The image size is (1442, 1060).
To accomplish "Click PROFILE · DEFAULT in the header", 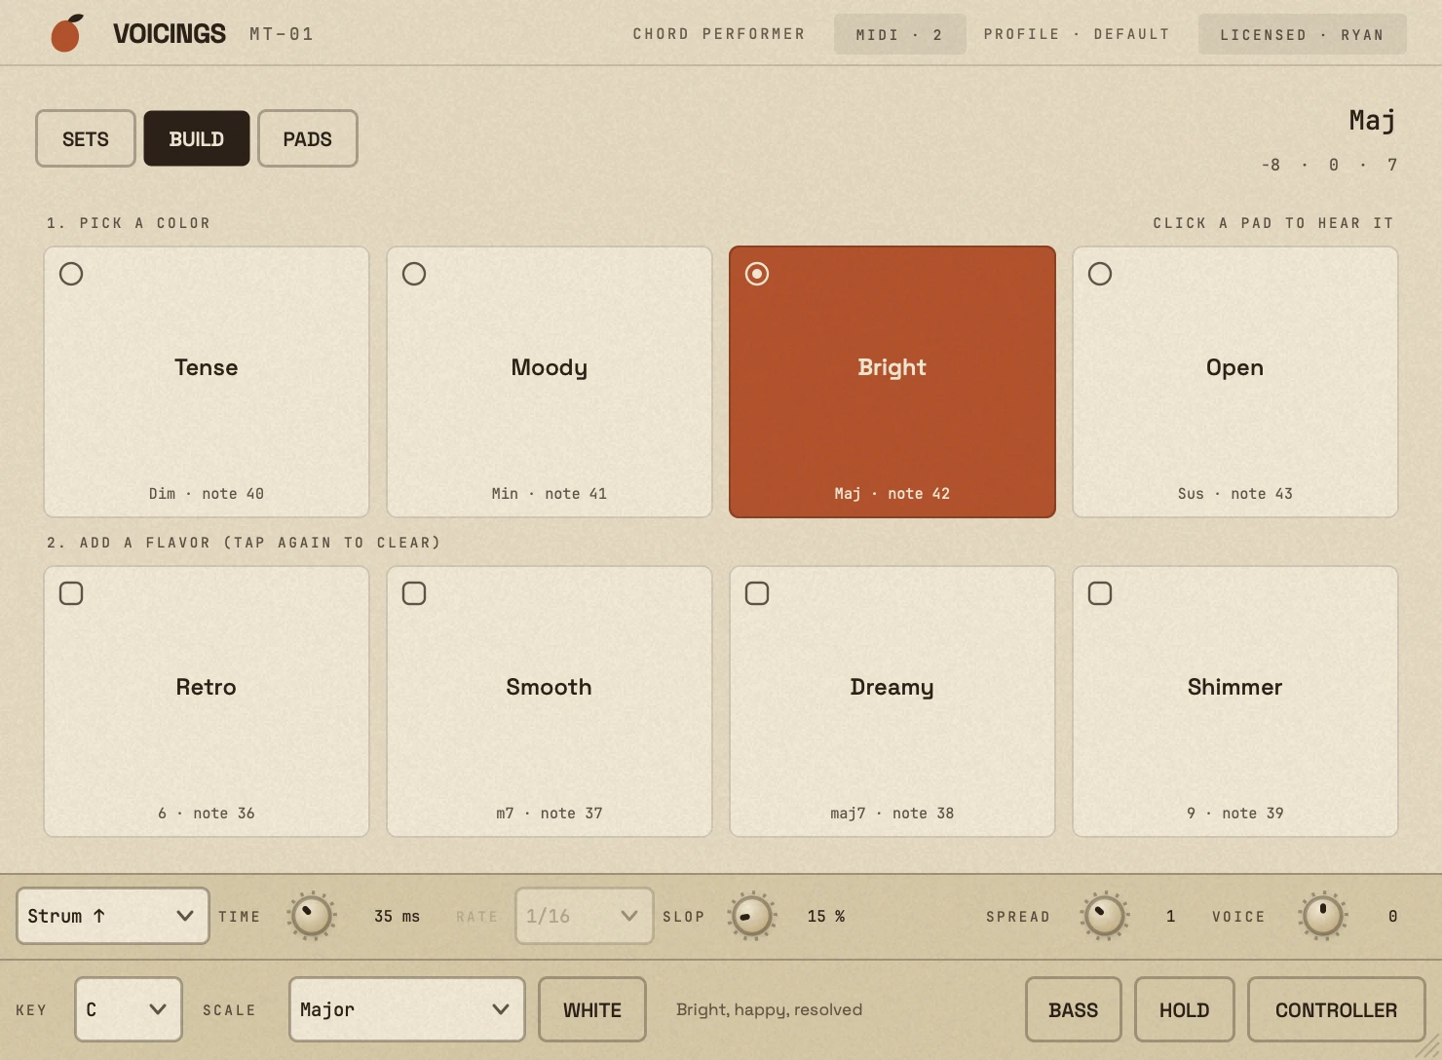I will 1077,34.
